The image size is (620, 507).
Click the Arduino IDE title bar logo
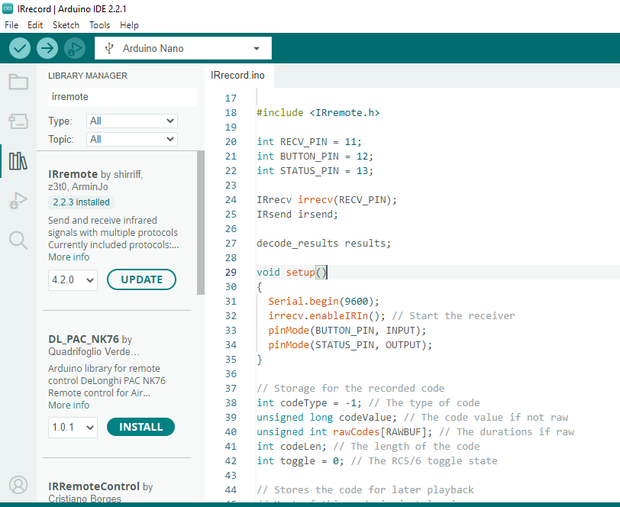click(8, 8)
